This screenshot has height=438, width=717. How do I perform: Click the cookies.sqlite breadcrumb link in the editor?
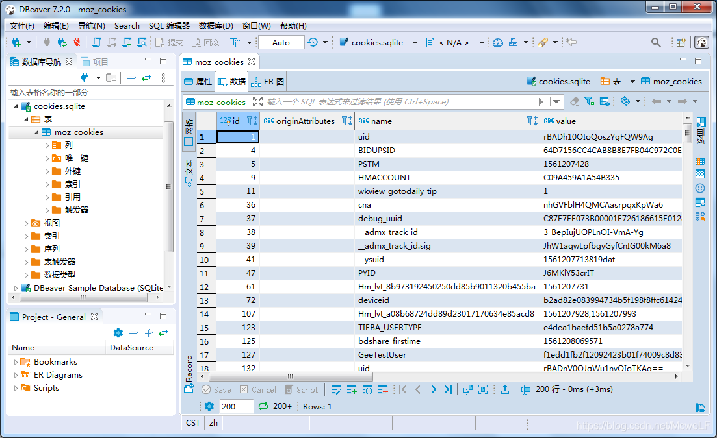tap(558, 82)
